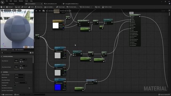Open the Details property matrix grid icon
Screen dimensions: 171x96
[30, 53]
